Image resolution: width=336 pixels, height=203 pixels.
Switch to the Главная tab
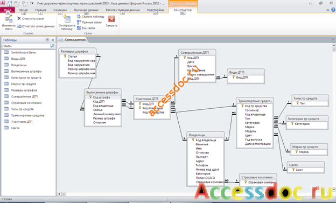(x=40, y=10)
